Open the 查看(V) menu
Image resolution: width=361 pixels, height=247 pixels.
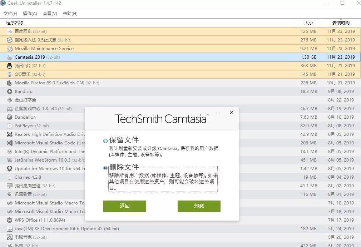(50, 14)
